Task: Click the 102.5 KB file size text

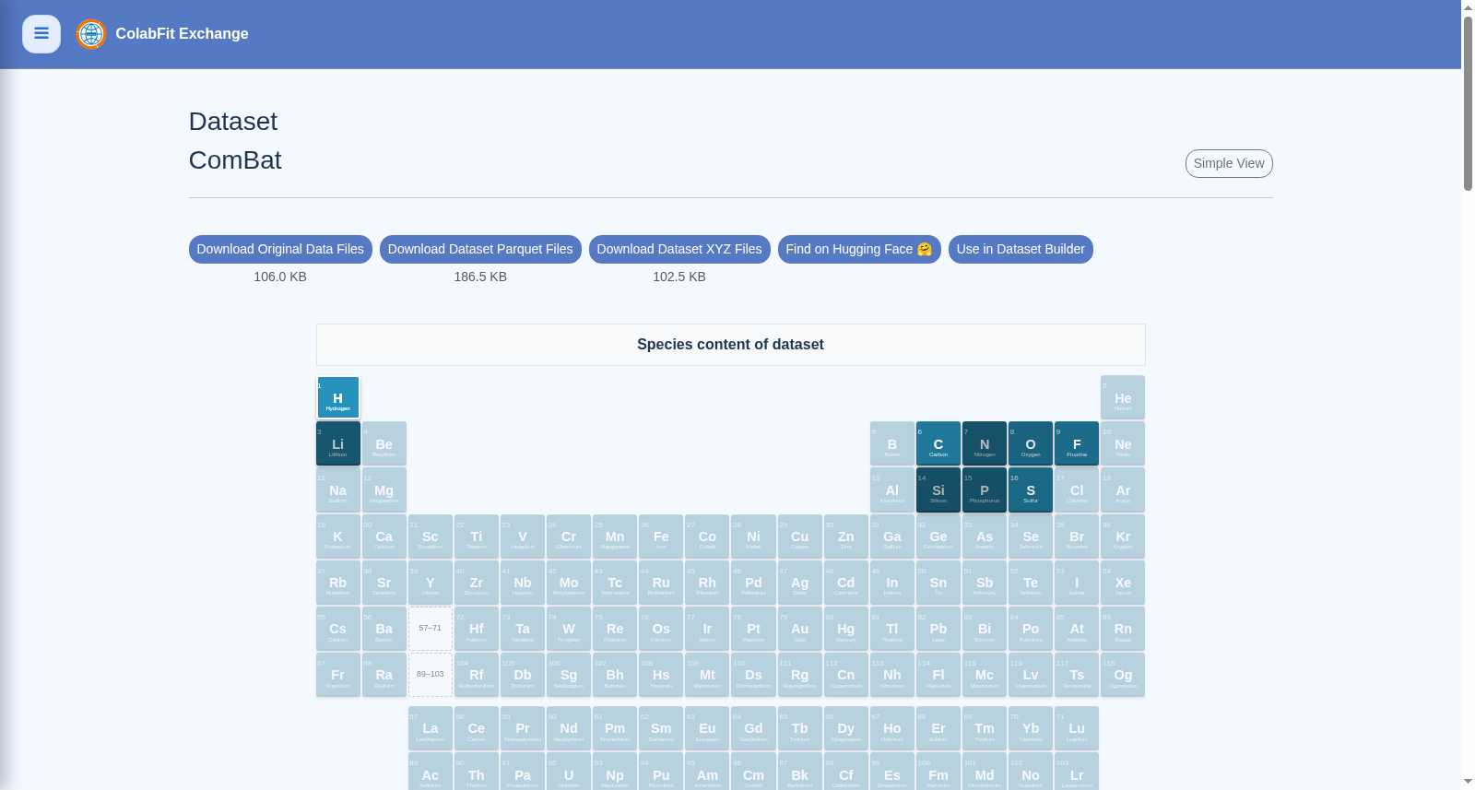Action: (x=679, y=277)
